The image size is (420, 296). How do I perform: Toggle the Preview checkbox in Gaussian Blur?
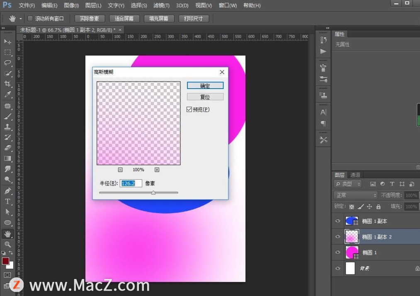189,109
